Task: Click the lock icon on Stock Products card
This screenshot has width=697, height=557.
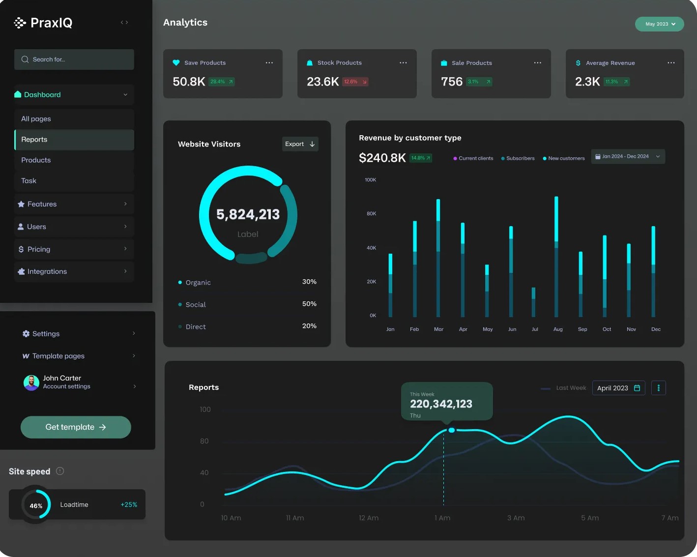Action: click(309, 62)
